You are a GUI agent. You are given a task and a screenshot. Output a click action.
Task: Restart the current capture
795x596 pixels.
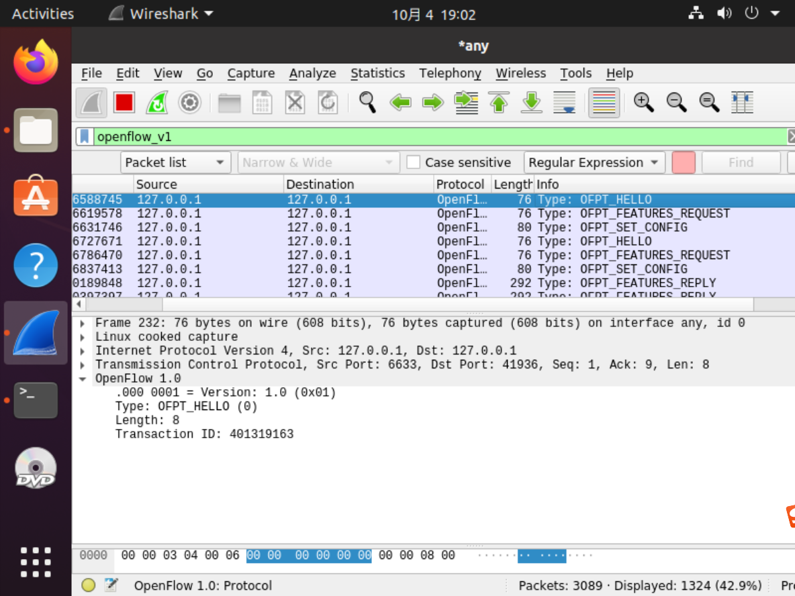pos(157,103)
